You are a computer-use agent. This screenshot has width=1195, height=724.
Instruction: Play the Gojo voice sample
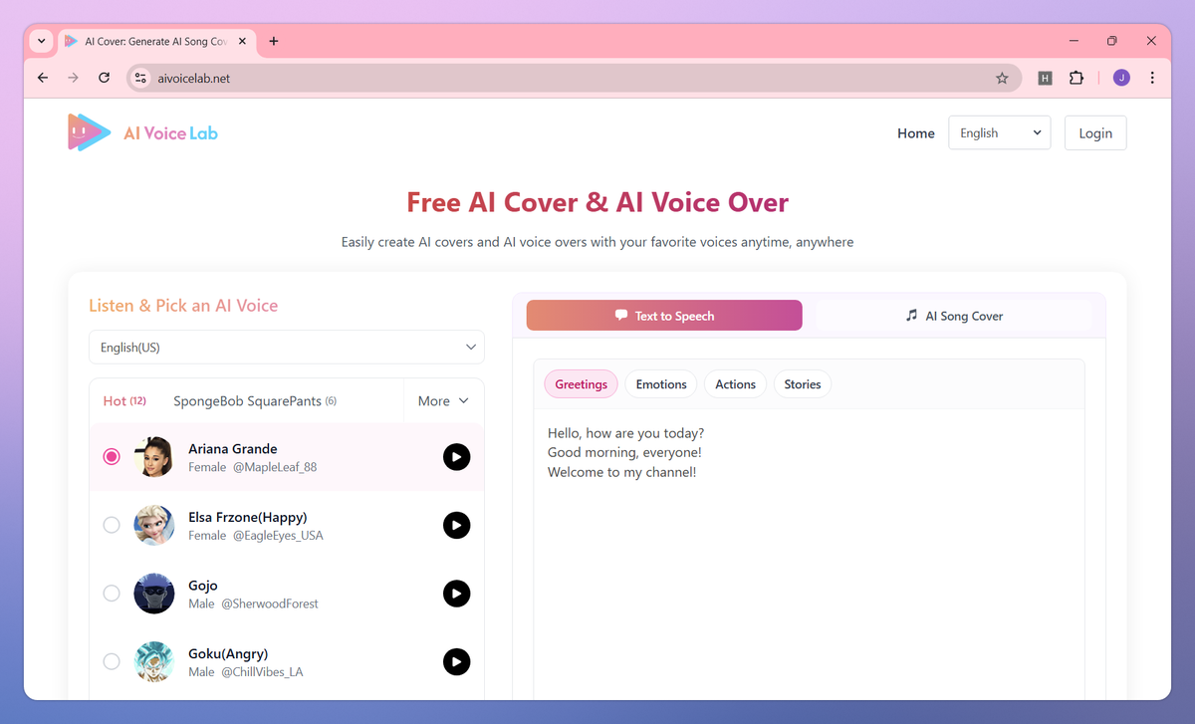click(456, 594)
